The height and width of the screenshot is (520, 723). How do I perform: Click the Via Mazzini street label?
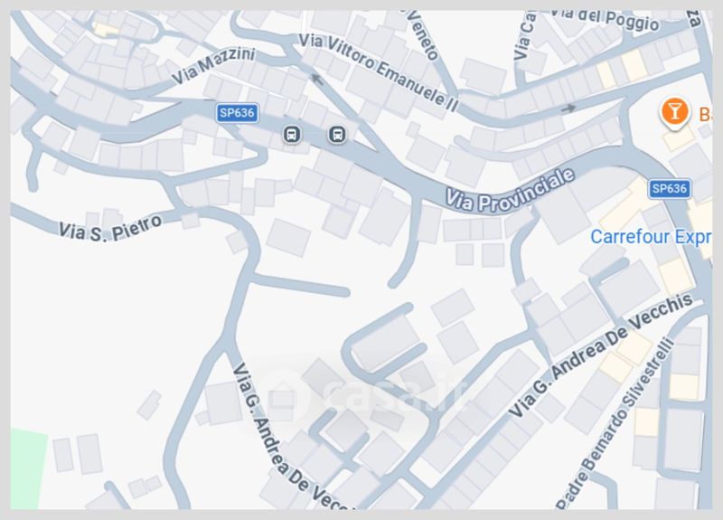tap(213, 65)
